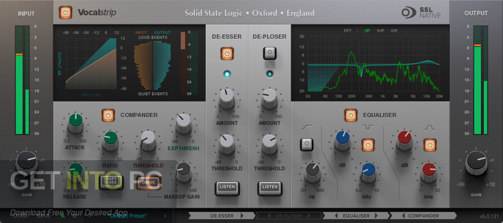
Task: Toggle the blue notch band power button
Action: click(368, 145)
